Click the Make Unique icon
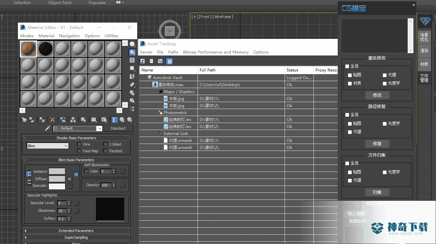Image resolution: width=436 pixels, height=244 pixels. tap(73, 120)
